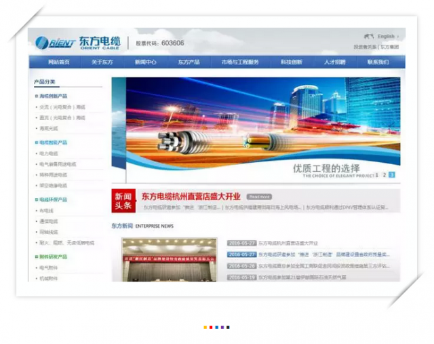Viewport: 434px width, 344px height.
Task: Click the cable banner image
Action: click(x=256, y=130)
